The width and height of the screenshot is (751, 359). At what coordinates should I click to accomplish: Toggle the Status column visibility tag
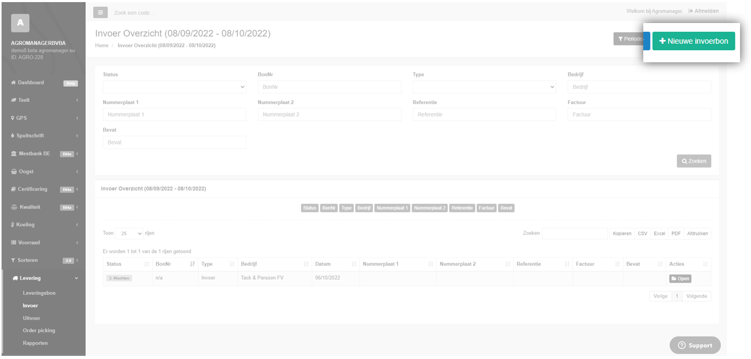[x=310, y=208]
